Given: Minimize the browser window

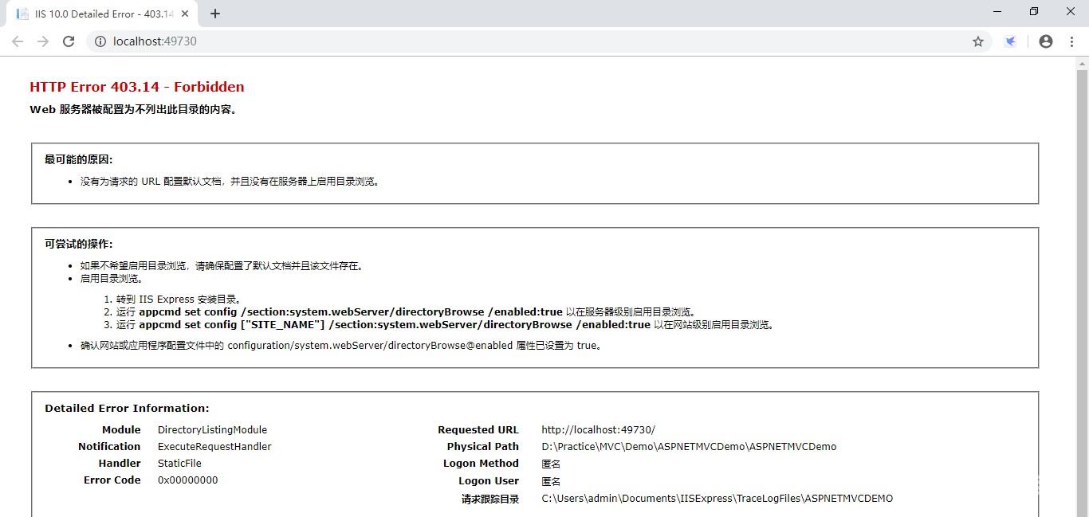Looking at the screenshot, I should tap(998, 11).
